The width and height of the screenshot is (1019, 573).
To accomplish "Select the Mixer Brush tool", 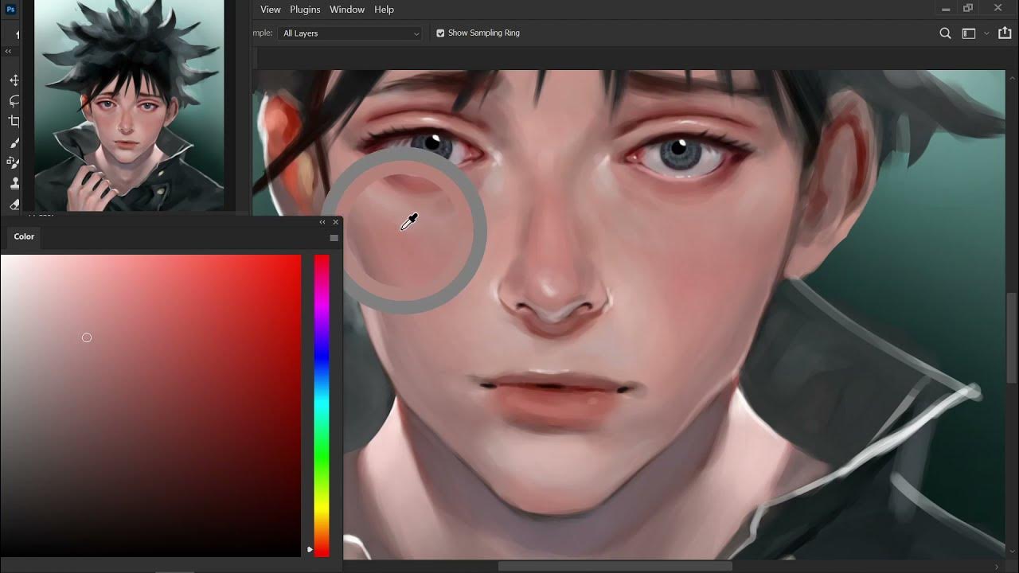I will coord(14,162).
